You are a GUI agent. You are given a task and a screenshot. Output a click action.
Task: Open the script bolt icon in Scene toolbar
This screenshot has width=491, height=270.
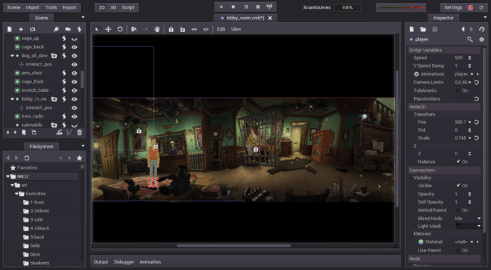coord(79,29)
